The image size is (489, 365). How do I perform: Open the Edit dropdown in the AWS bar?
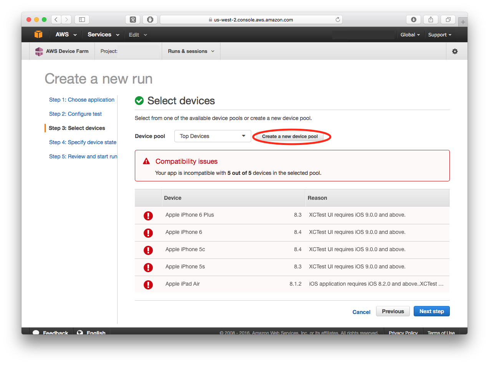[x=138, y=35]
